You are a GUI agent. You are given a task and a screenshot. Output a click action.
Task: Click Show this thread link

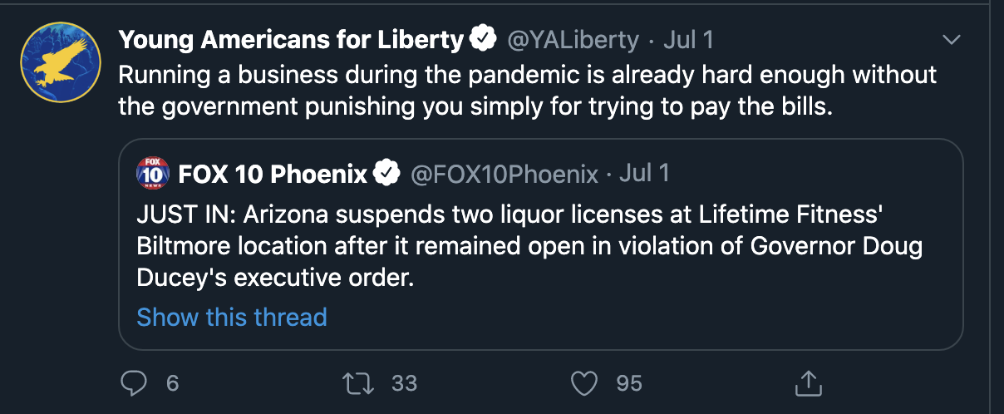tap(232, 317)
